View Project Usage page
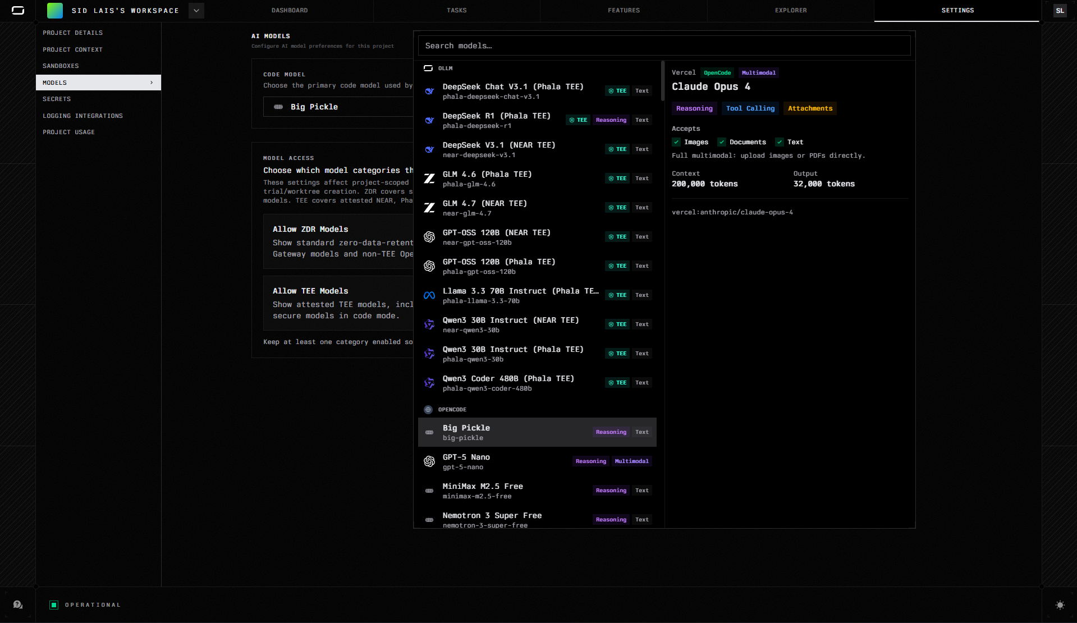The height and width of the screenshot is (623, 1077). point(98,132)
